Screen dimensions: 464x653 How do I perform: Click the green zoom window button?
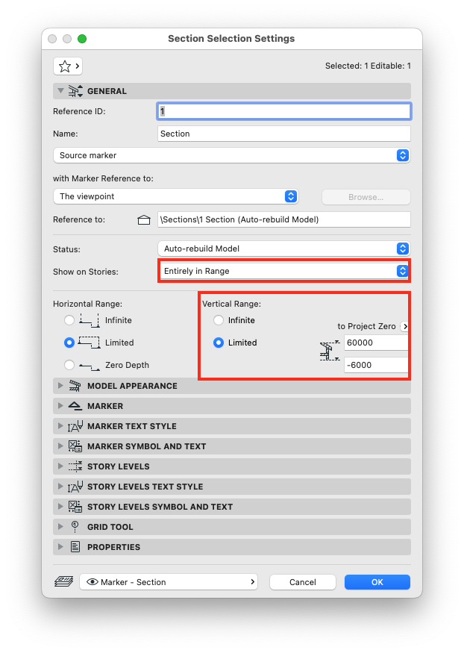pos(82,39)
